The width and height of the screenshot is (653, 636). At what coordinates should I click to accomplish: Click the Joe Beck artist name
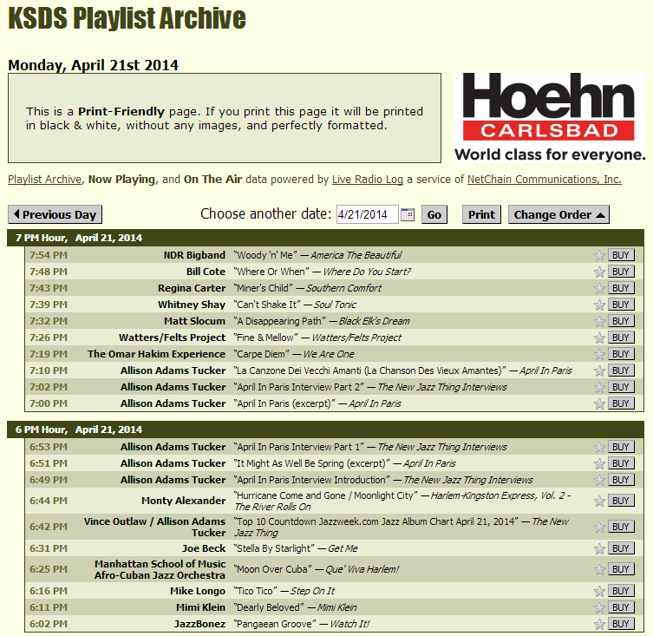point(204,548)
